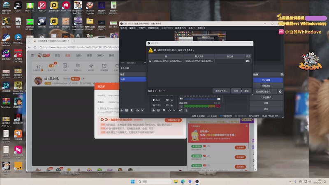Adjust the OBS audio volume slider
Image resolution: width=329 pixels, height=185 pixels.
coord(202,99)
